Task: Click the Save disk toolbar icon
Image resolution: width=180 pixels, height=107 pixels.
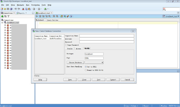Action: pyautogui.click(x=8, y=9)
